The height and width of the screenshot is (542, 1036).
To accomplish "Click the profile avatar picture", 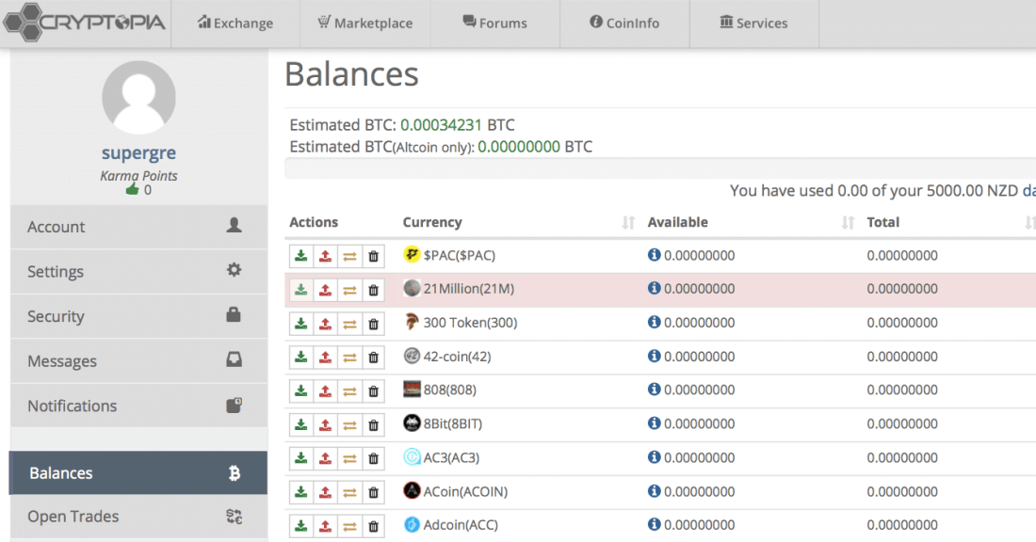I will click(x=138, y=98).
